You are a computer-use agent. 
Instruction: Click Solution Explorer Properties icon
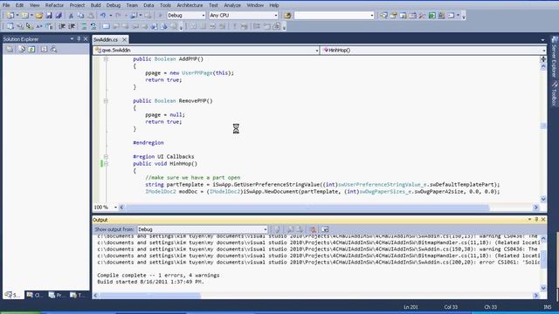click(x=10, y=49)
